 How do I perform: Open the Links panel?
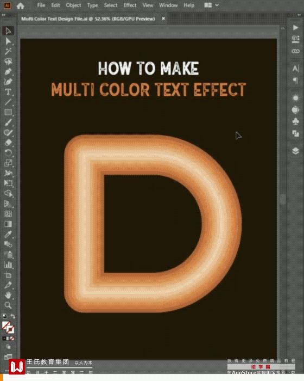click(x=295, y=51)
